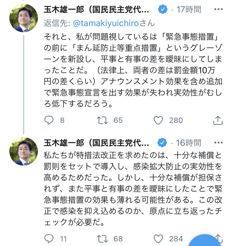This screenshot has height=246, width=233.
Task: Like the second tweet with 284 likes
Action: coord(159,239)
